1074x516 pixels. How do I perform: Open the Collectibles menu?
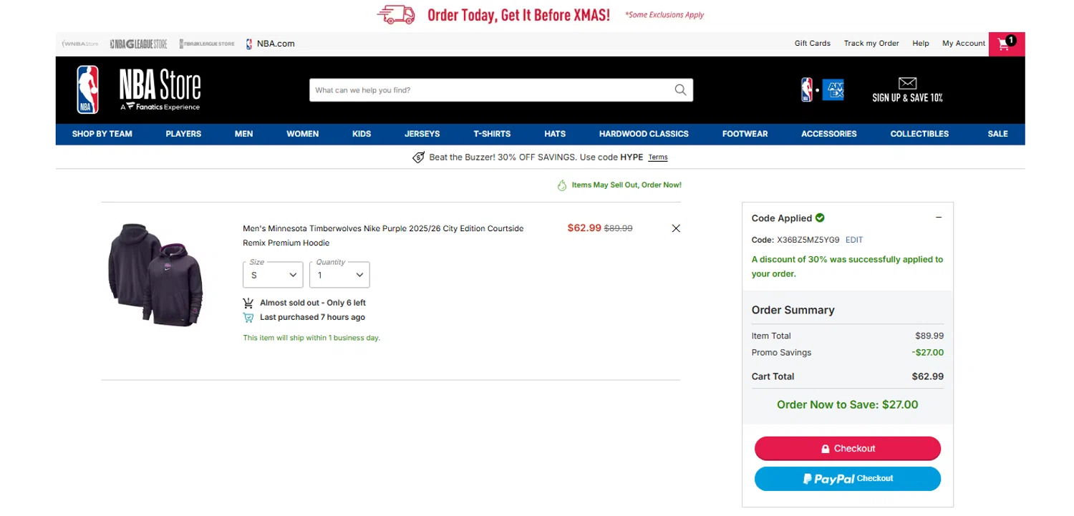(919, 134)
